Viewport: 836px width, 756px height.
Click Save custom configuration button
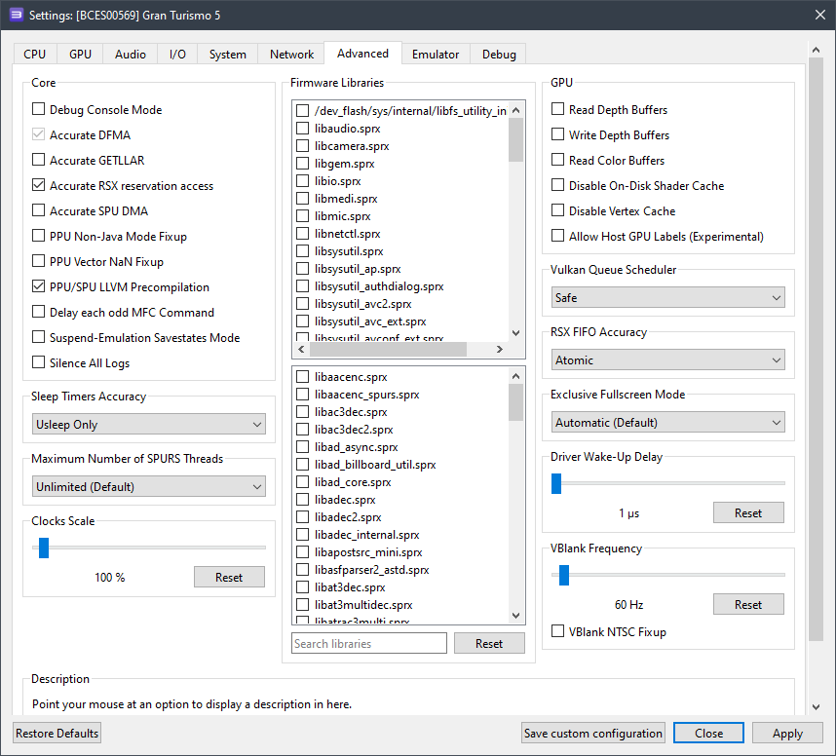point(593,734)
